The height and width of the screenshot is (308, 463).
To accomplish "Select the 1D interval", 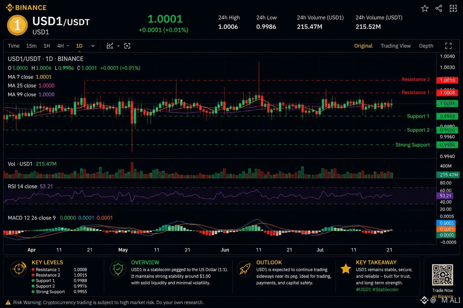I will [79, 46].
